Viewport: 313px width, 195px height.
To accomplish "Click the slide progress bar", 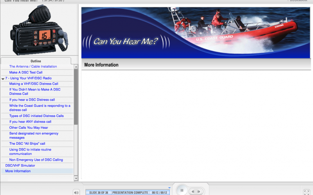I will [x=128, y=192].
